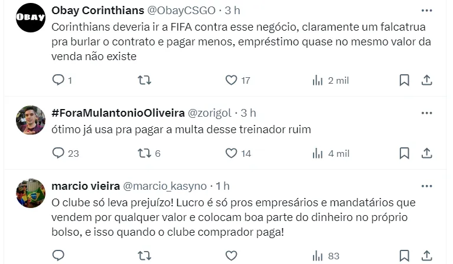View analytics for marcio vieira's tweet
453x264 pixels.
(x=318, y=256)
